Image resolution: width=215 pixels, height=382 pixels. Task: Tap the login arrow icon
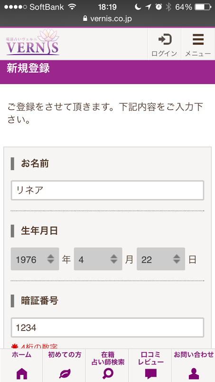click(x=165, y=39)
